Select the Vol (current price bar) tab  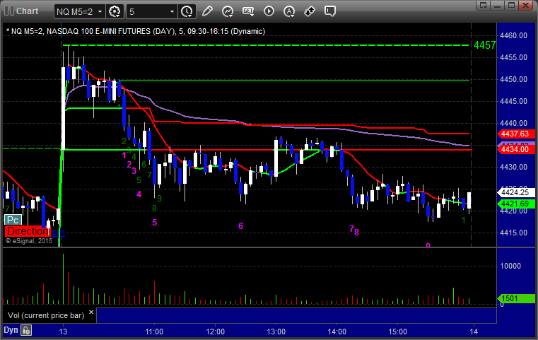tap(46, 315)
